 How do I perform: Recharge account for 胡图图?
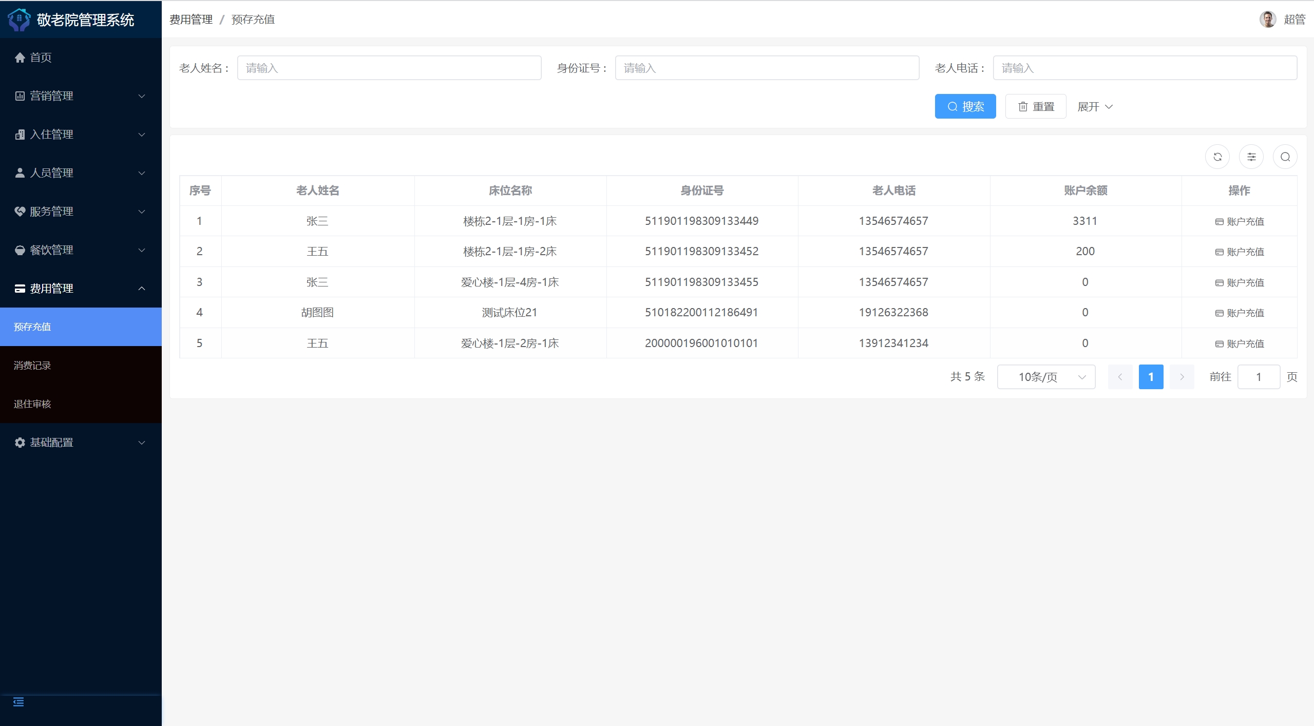[1239, 313]
